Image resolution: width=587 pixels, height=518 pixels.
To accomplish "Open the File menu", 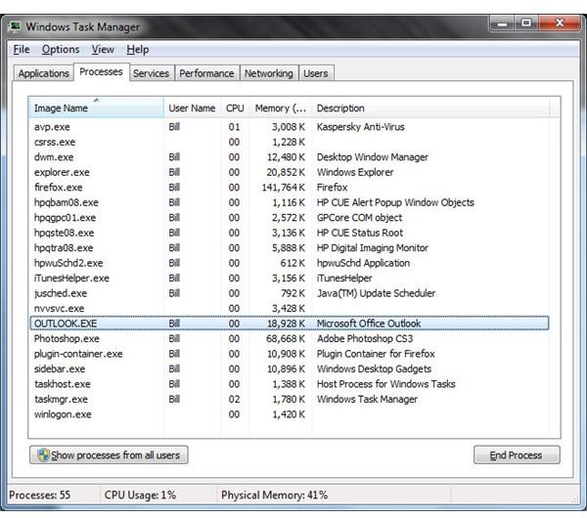I will [22, 50].
